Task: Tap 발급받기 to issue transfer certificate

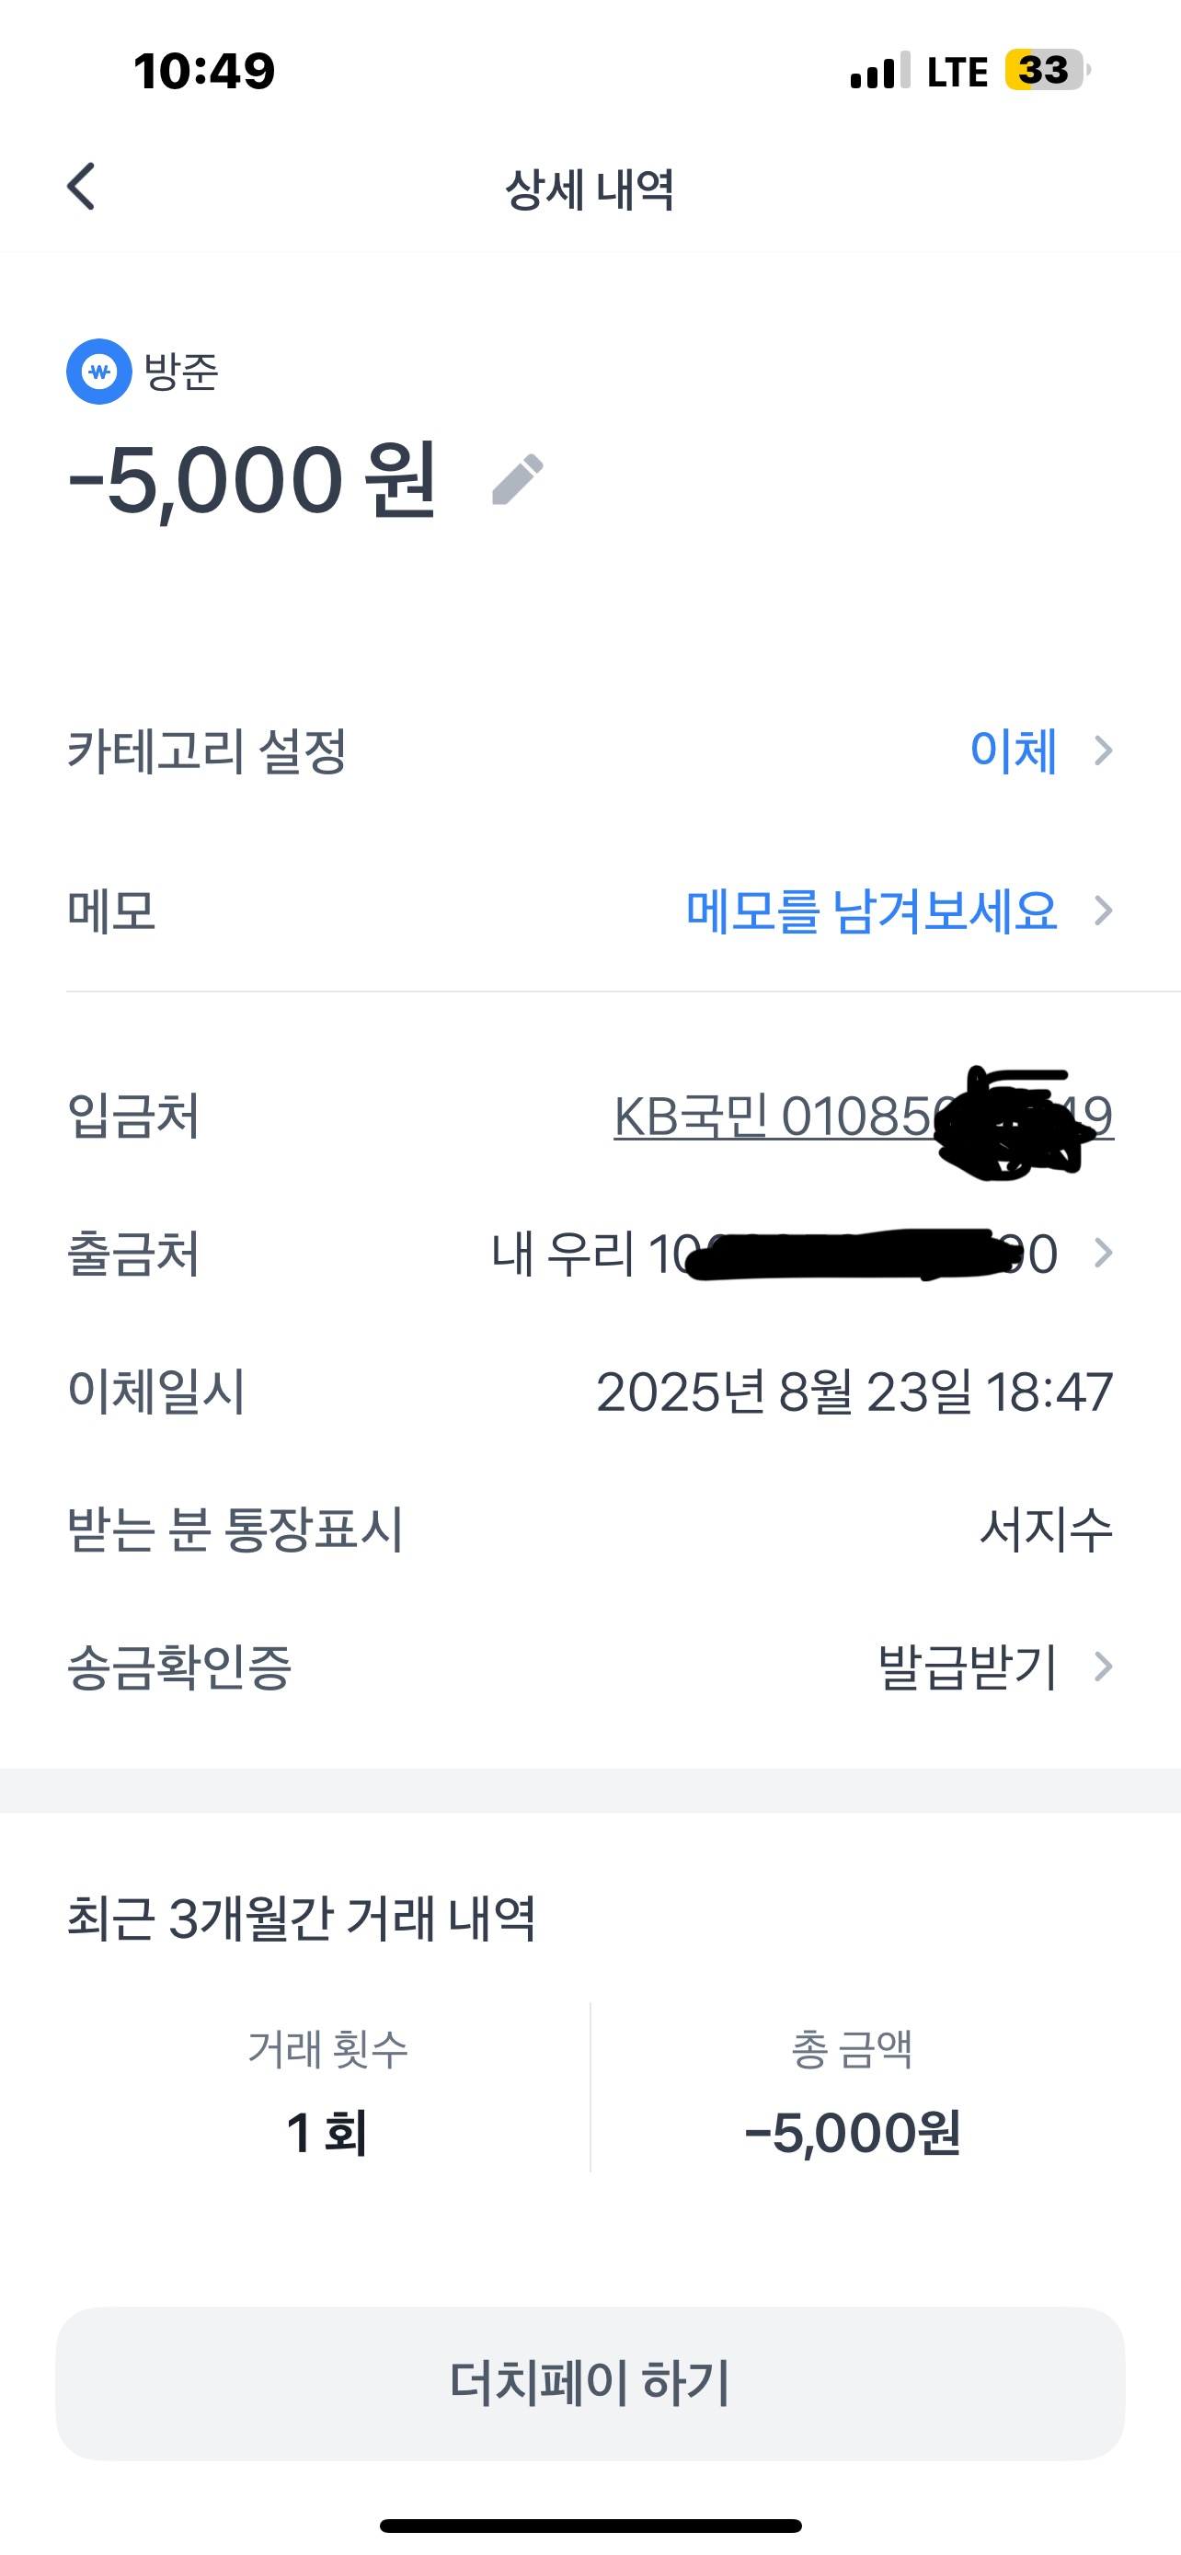Action: tap(967, 1667)
